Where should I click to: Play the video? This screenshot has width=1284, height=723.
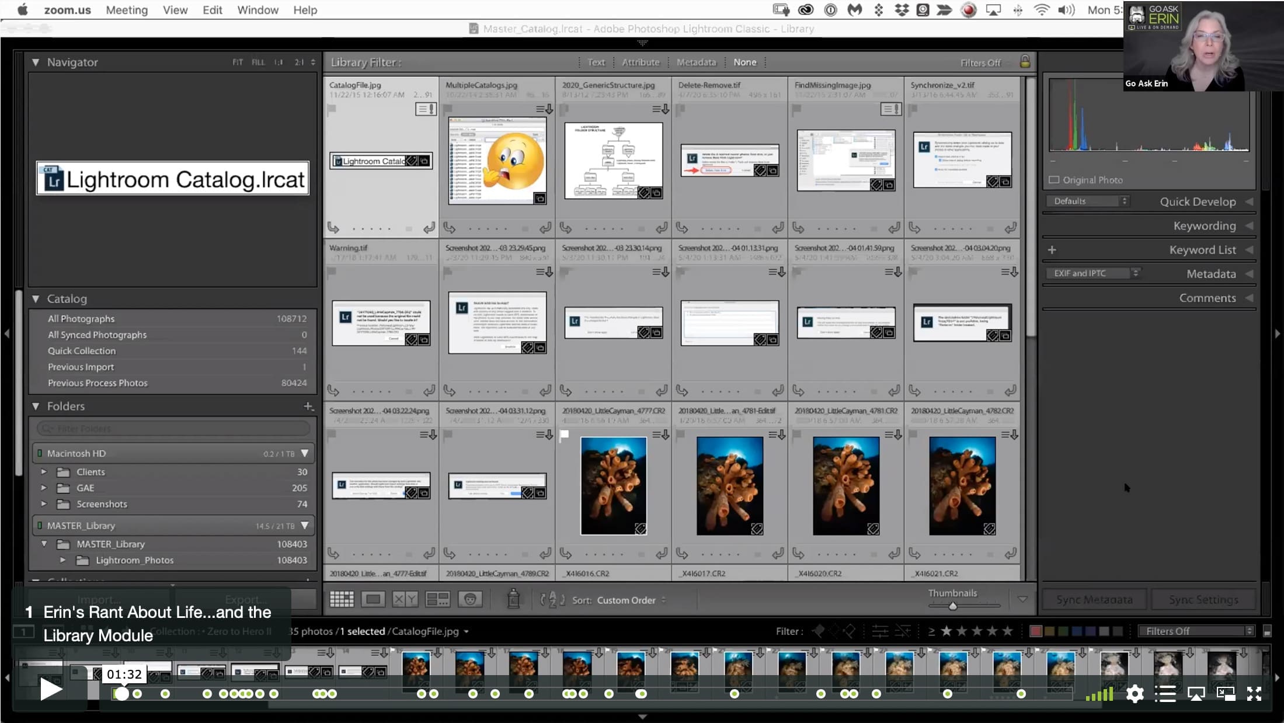(51, 689)
